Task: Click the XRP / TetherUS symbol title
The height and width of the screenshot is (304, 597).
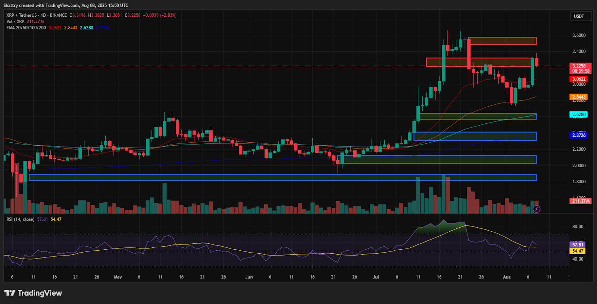Action: pos(21,15)
